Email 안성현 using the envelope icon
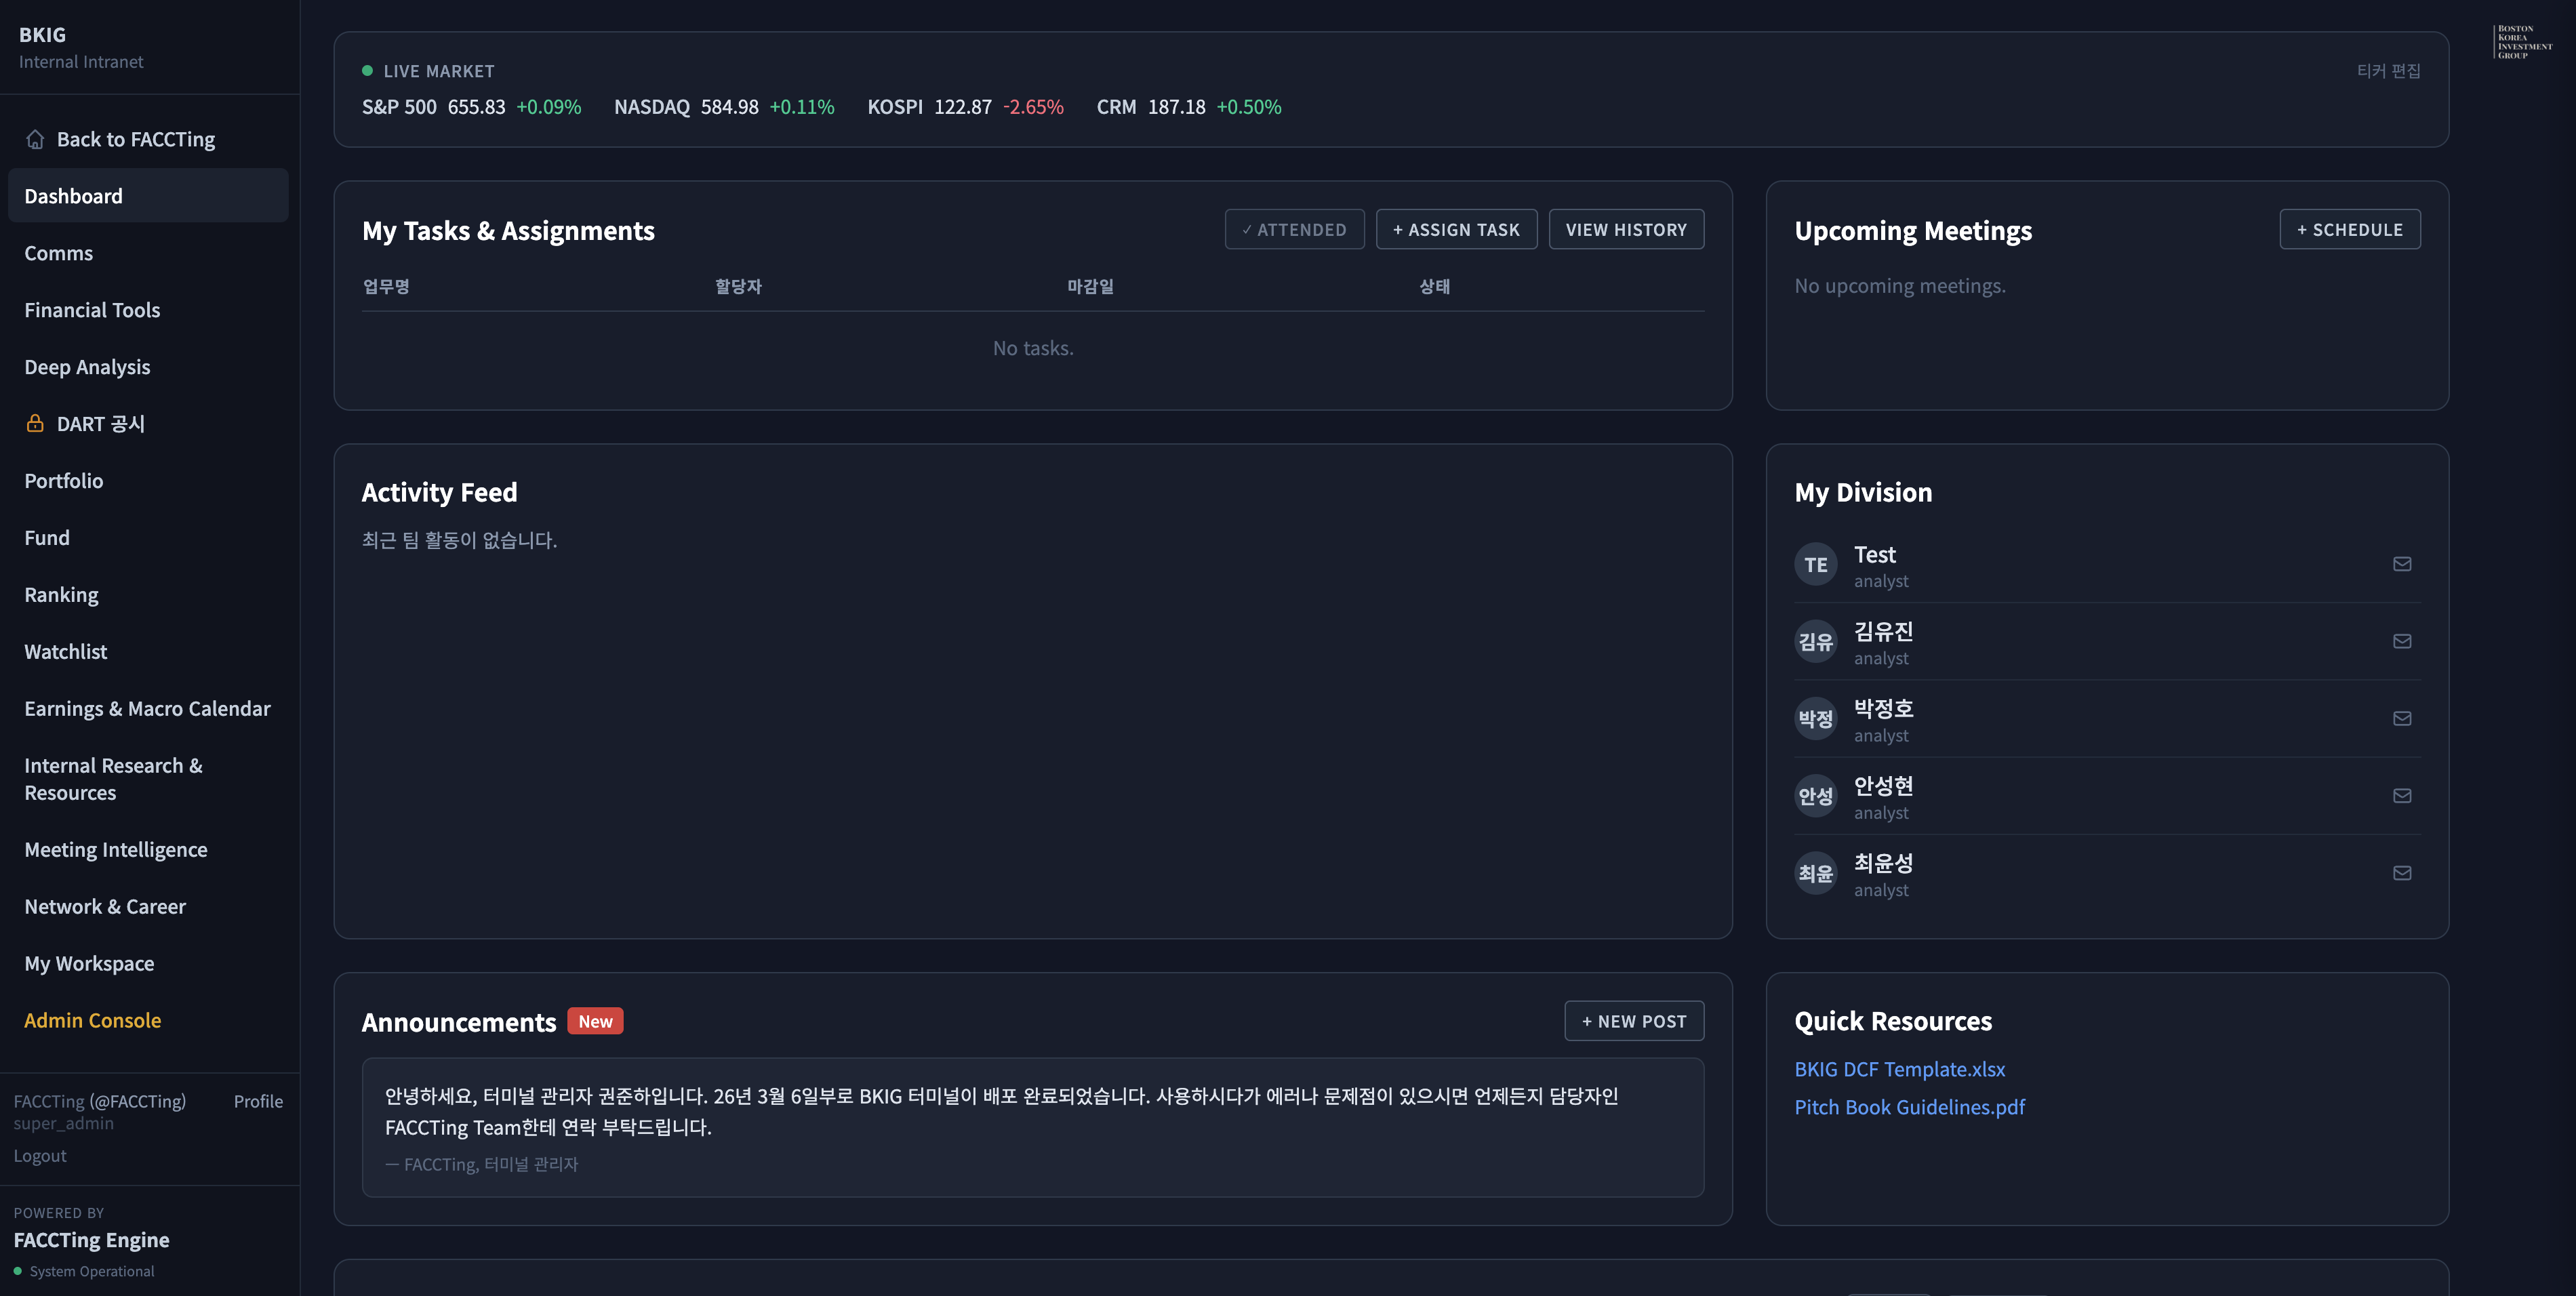This screenshot has height=1296, width=2576. click(x=2402, y=796)
